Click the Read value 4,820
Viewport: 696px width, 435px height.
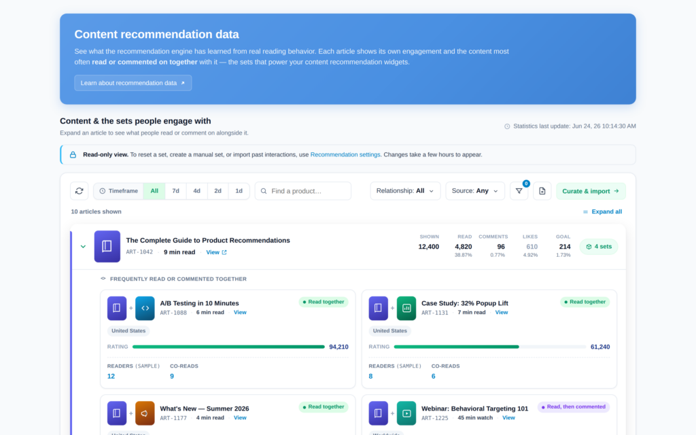pos(464,247)
